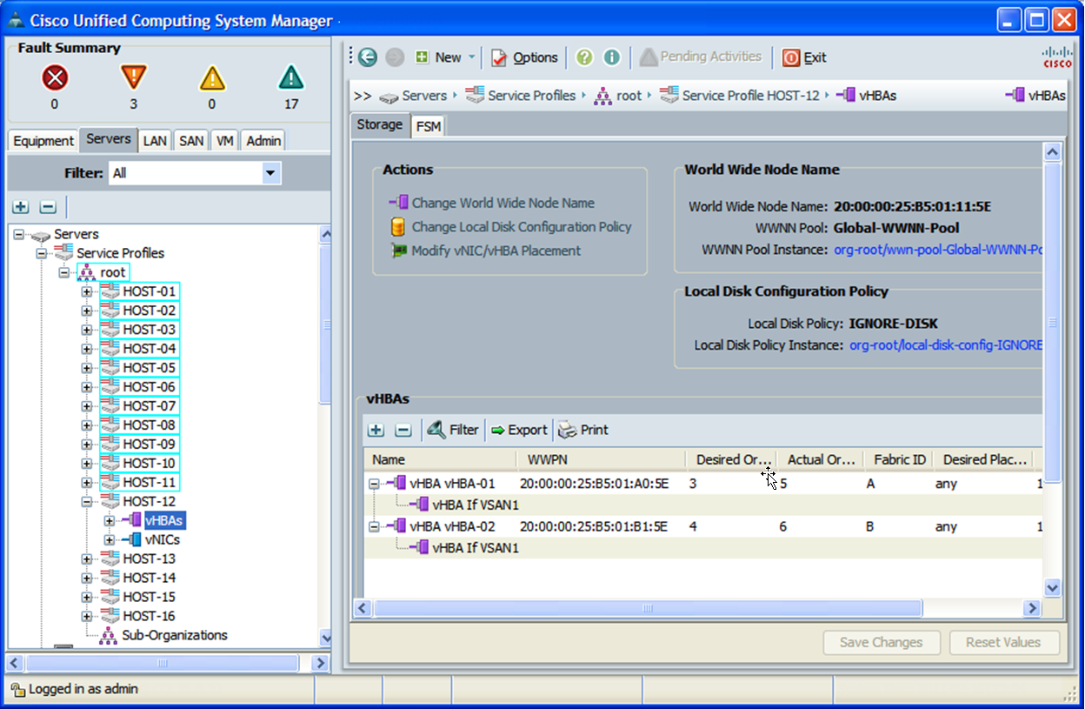Open the Options toolbar button

coord(524,57)
